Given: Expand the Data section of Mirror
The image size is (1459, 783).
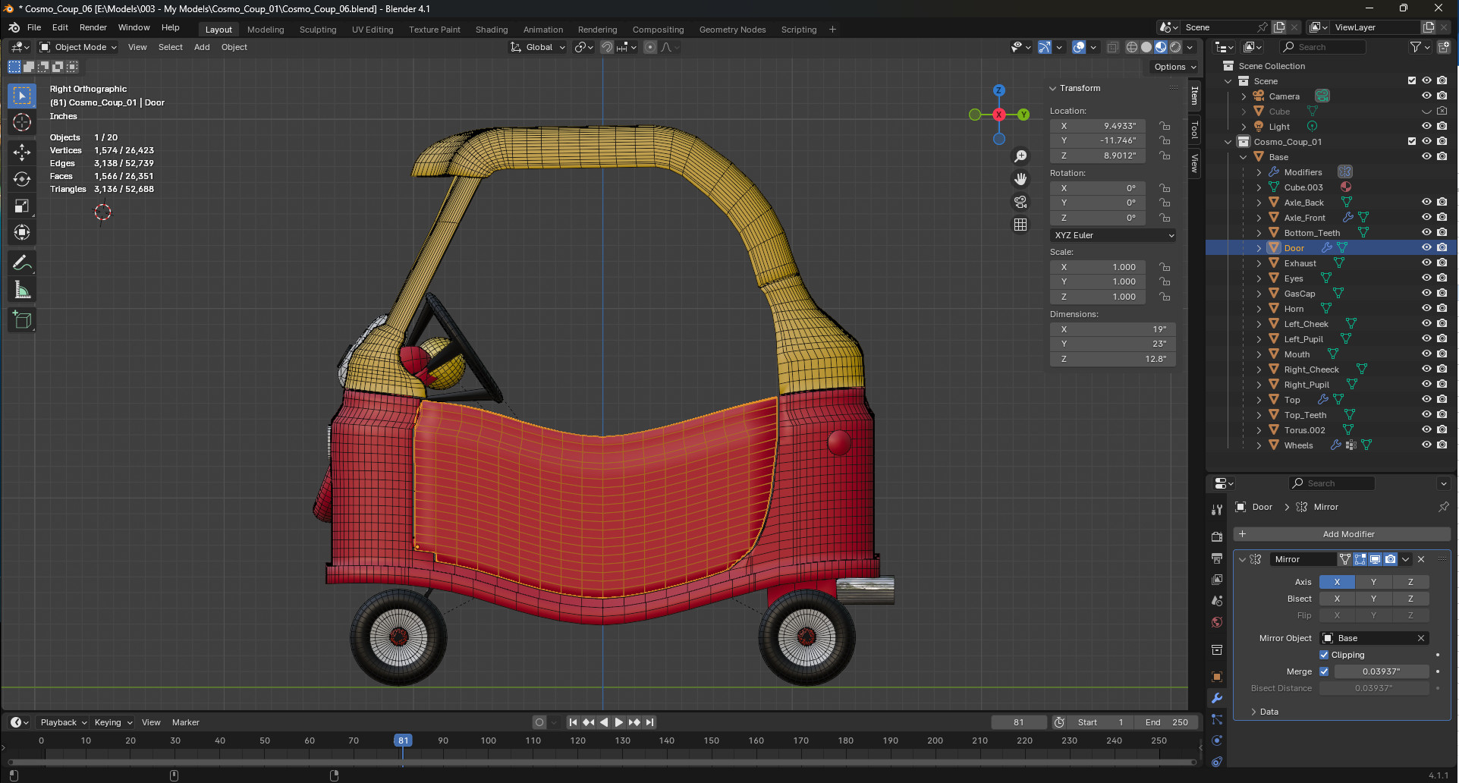Looking at the screenshot, I should point(1253,712).
